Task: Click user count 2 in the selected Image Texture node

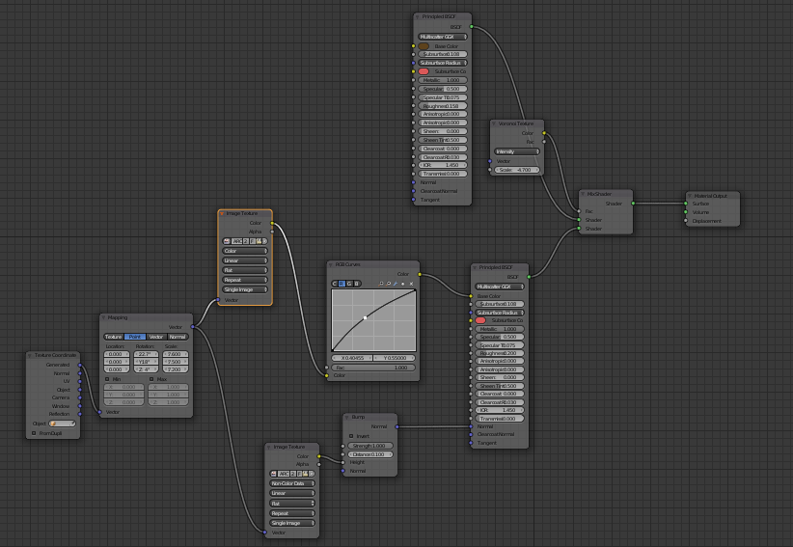Action: tap(246, 241)
